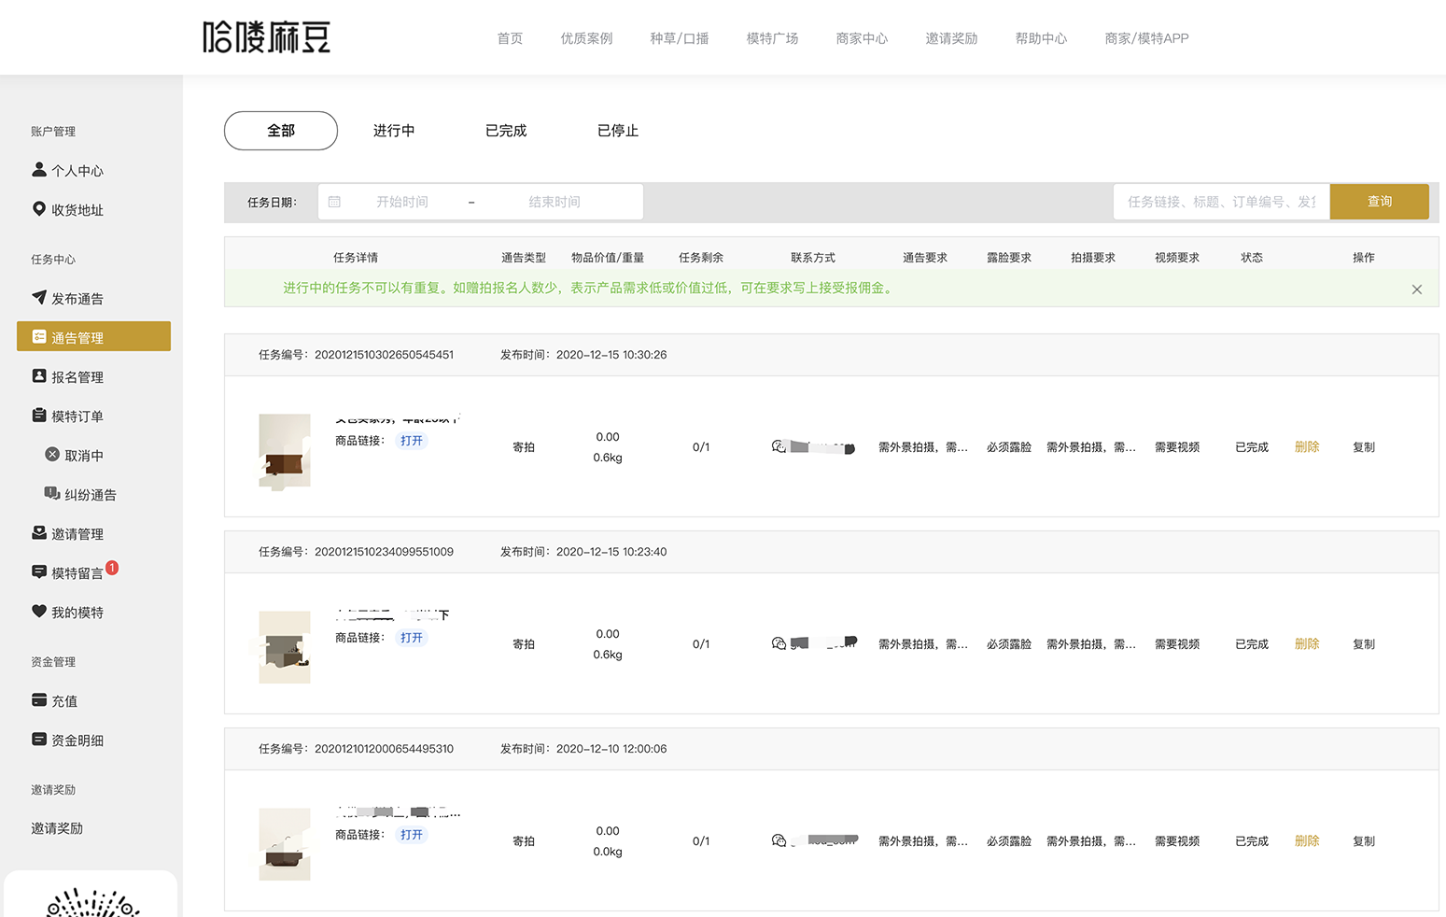
Task: Switch to the 进行中 tab
Action: tap(393, 131)
